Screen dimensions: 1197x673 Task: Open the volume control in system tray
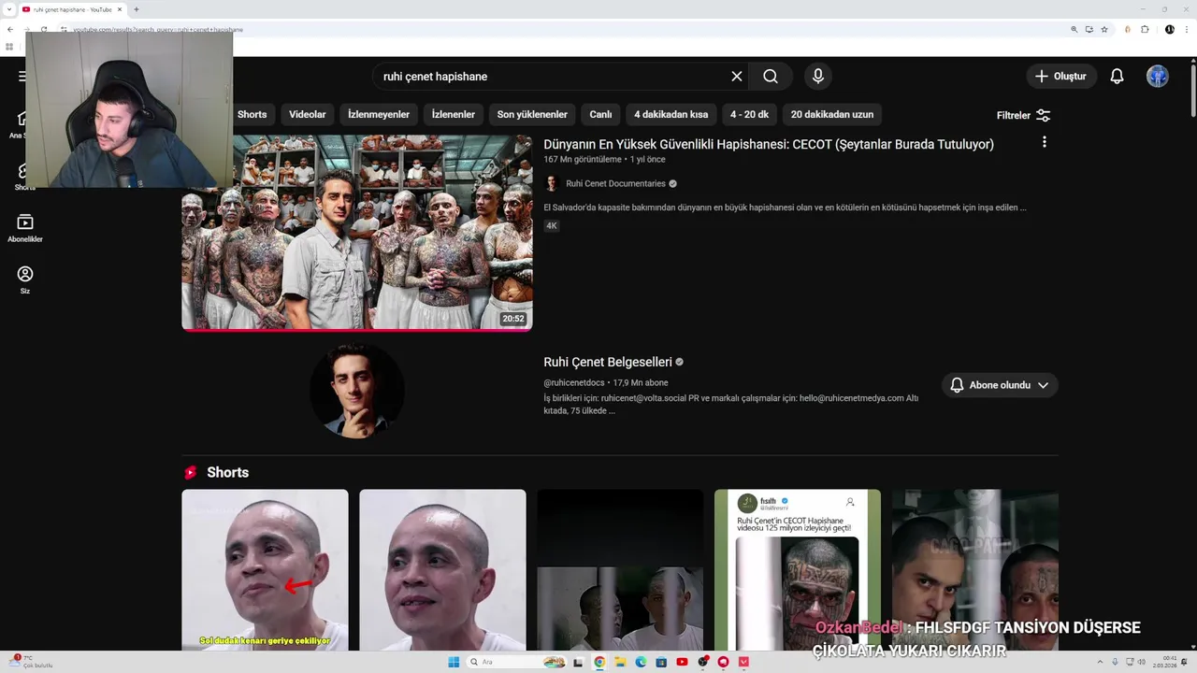(x=1142, y=662)
